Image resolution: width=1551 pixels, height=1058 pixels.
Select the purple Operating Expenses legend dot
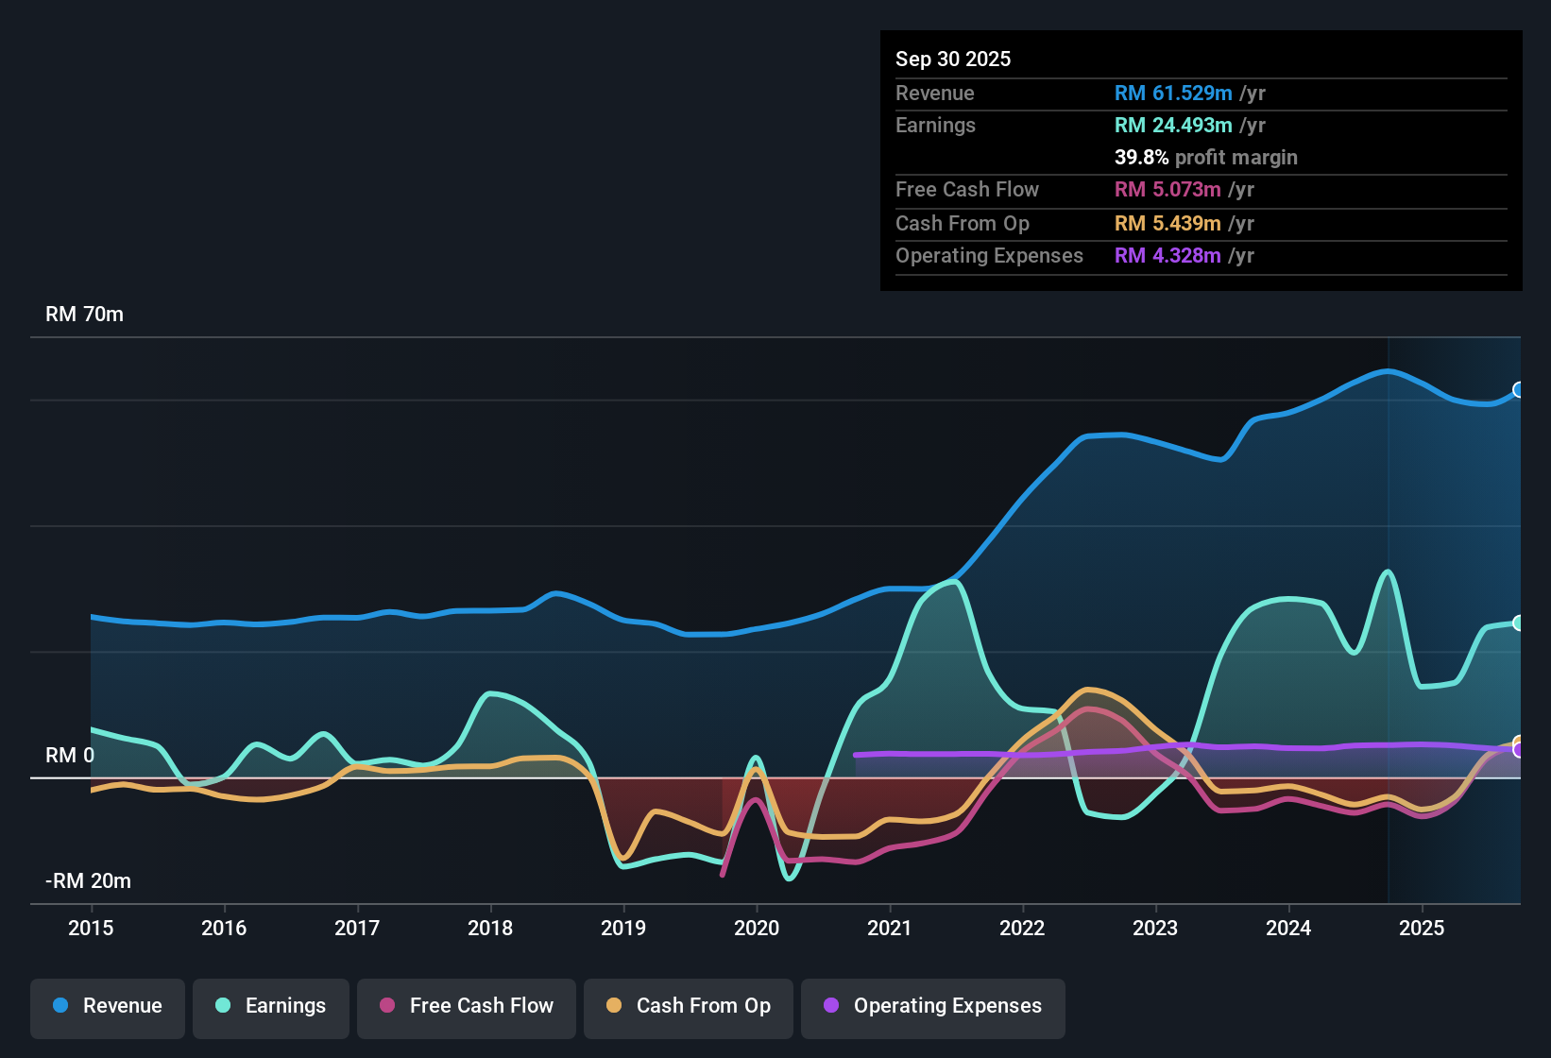click(831, 1006)
